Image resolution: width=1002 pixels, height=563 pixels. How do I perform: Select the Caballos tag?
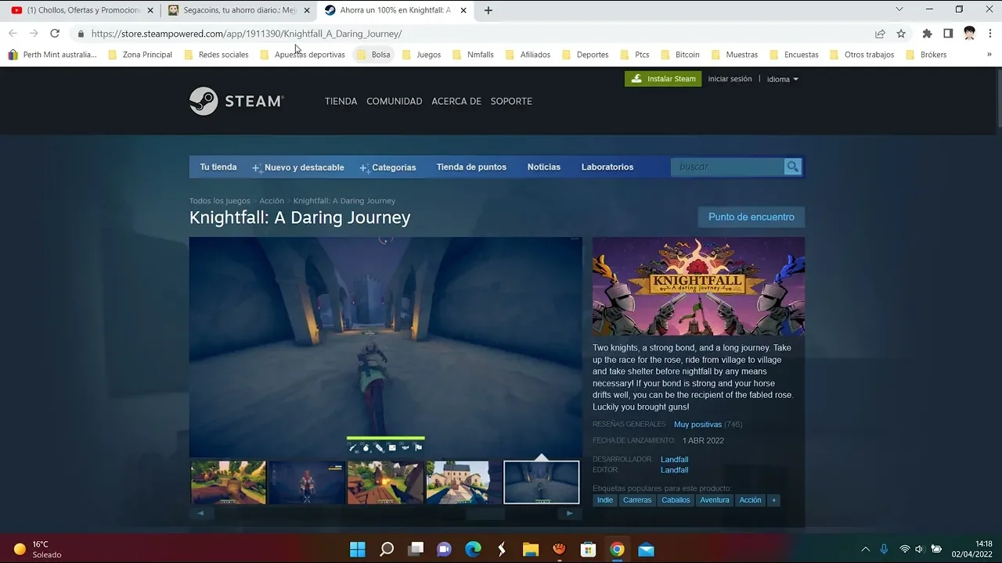(676, 500)
